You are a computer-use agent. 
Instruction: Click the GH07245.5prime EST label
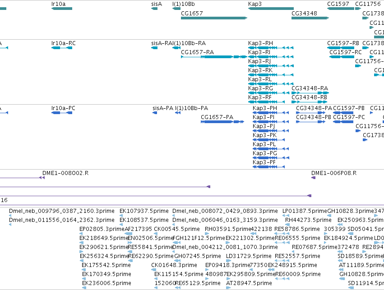click(197, 256)
